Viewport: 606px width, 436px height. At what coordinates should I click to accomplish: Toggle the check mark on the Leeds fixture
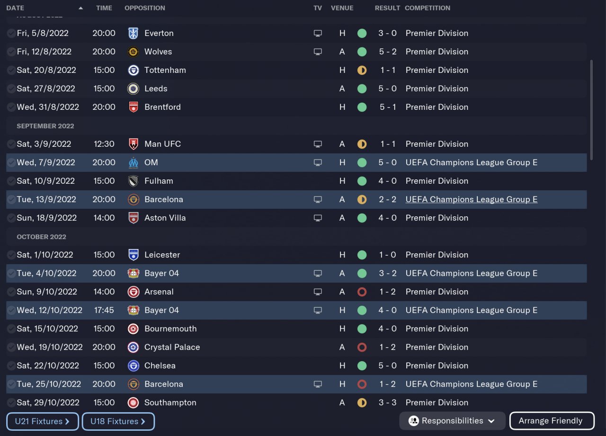pyautogui.click(x=11, y=89)
